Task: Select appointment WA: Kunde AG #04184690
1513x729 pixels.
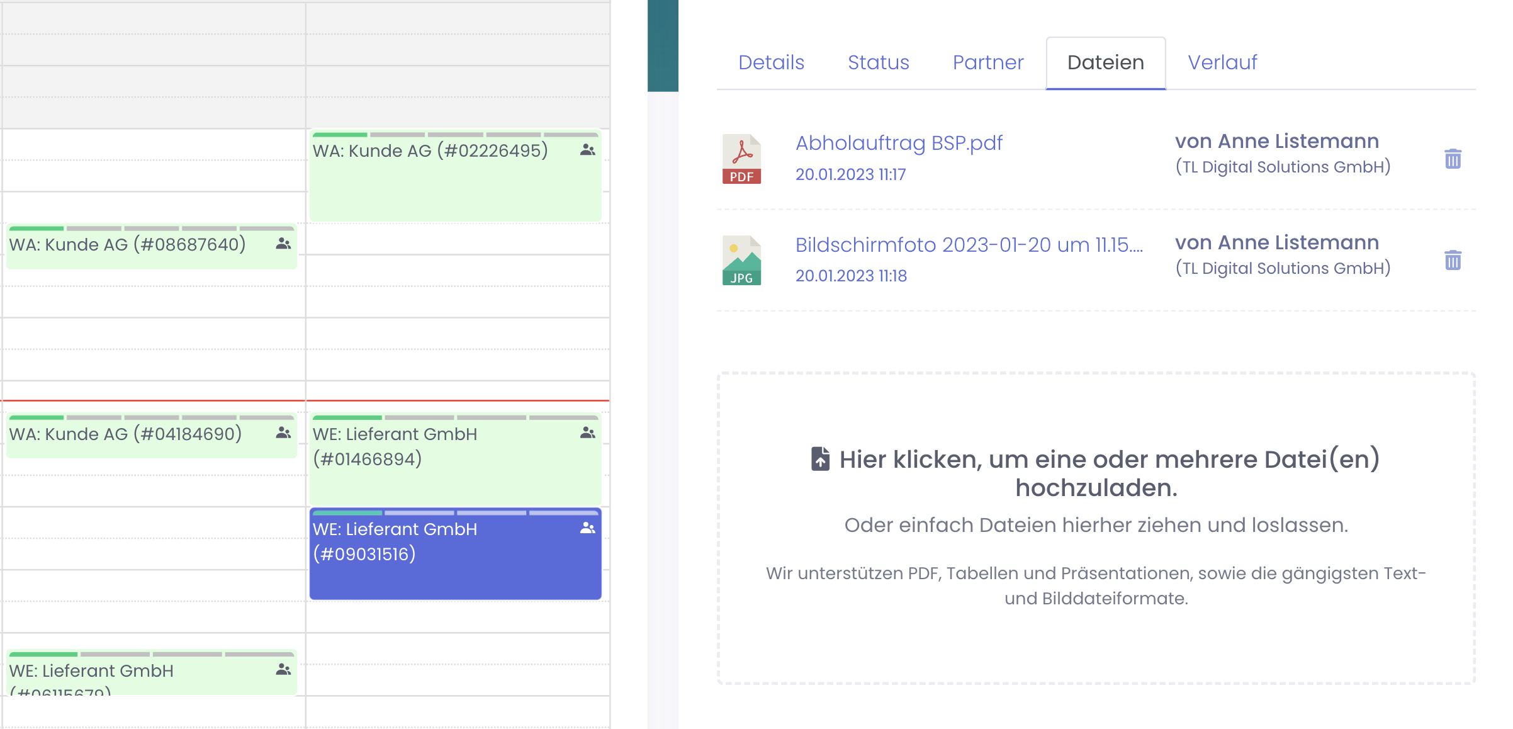Action: (126, 434)
